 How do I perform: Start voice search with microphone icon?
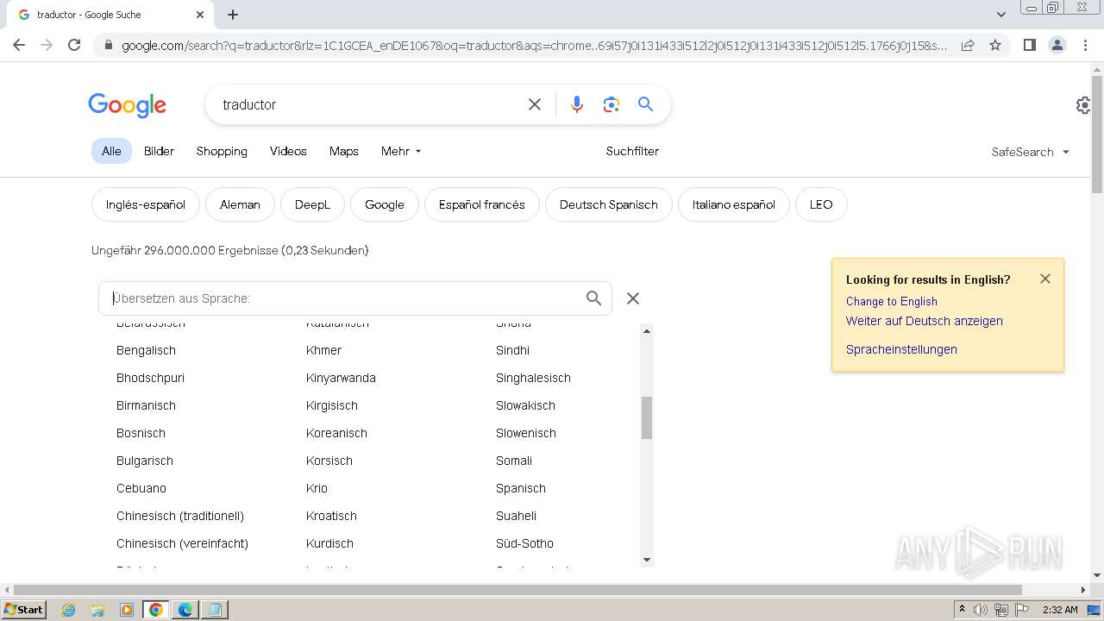(577, 104)
